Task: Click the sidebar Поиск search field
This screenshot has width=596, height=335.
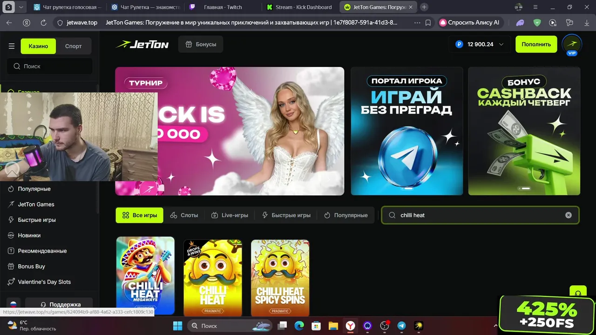Action: (x=49, y=66)
